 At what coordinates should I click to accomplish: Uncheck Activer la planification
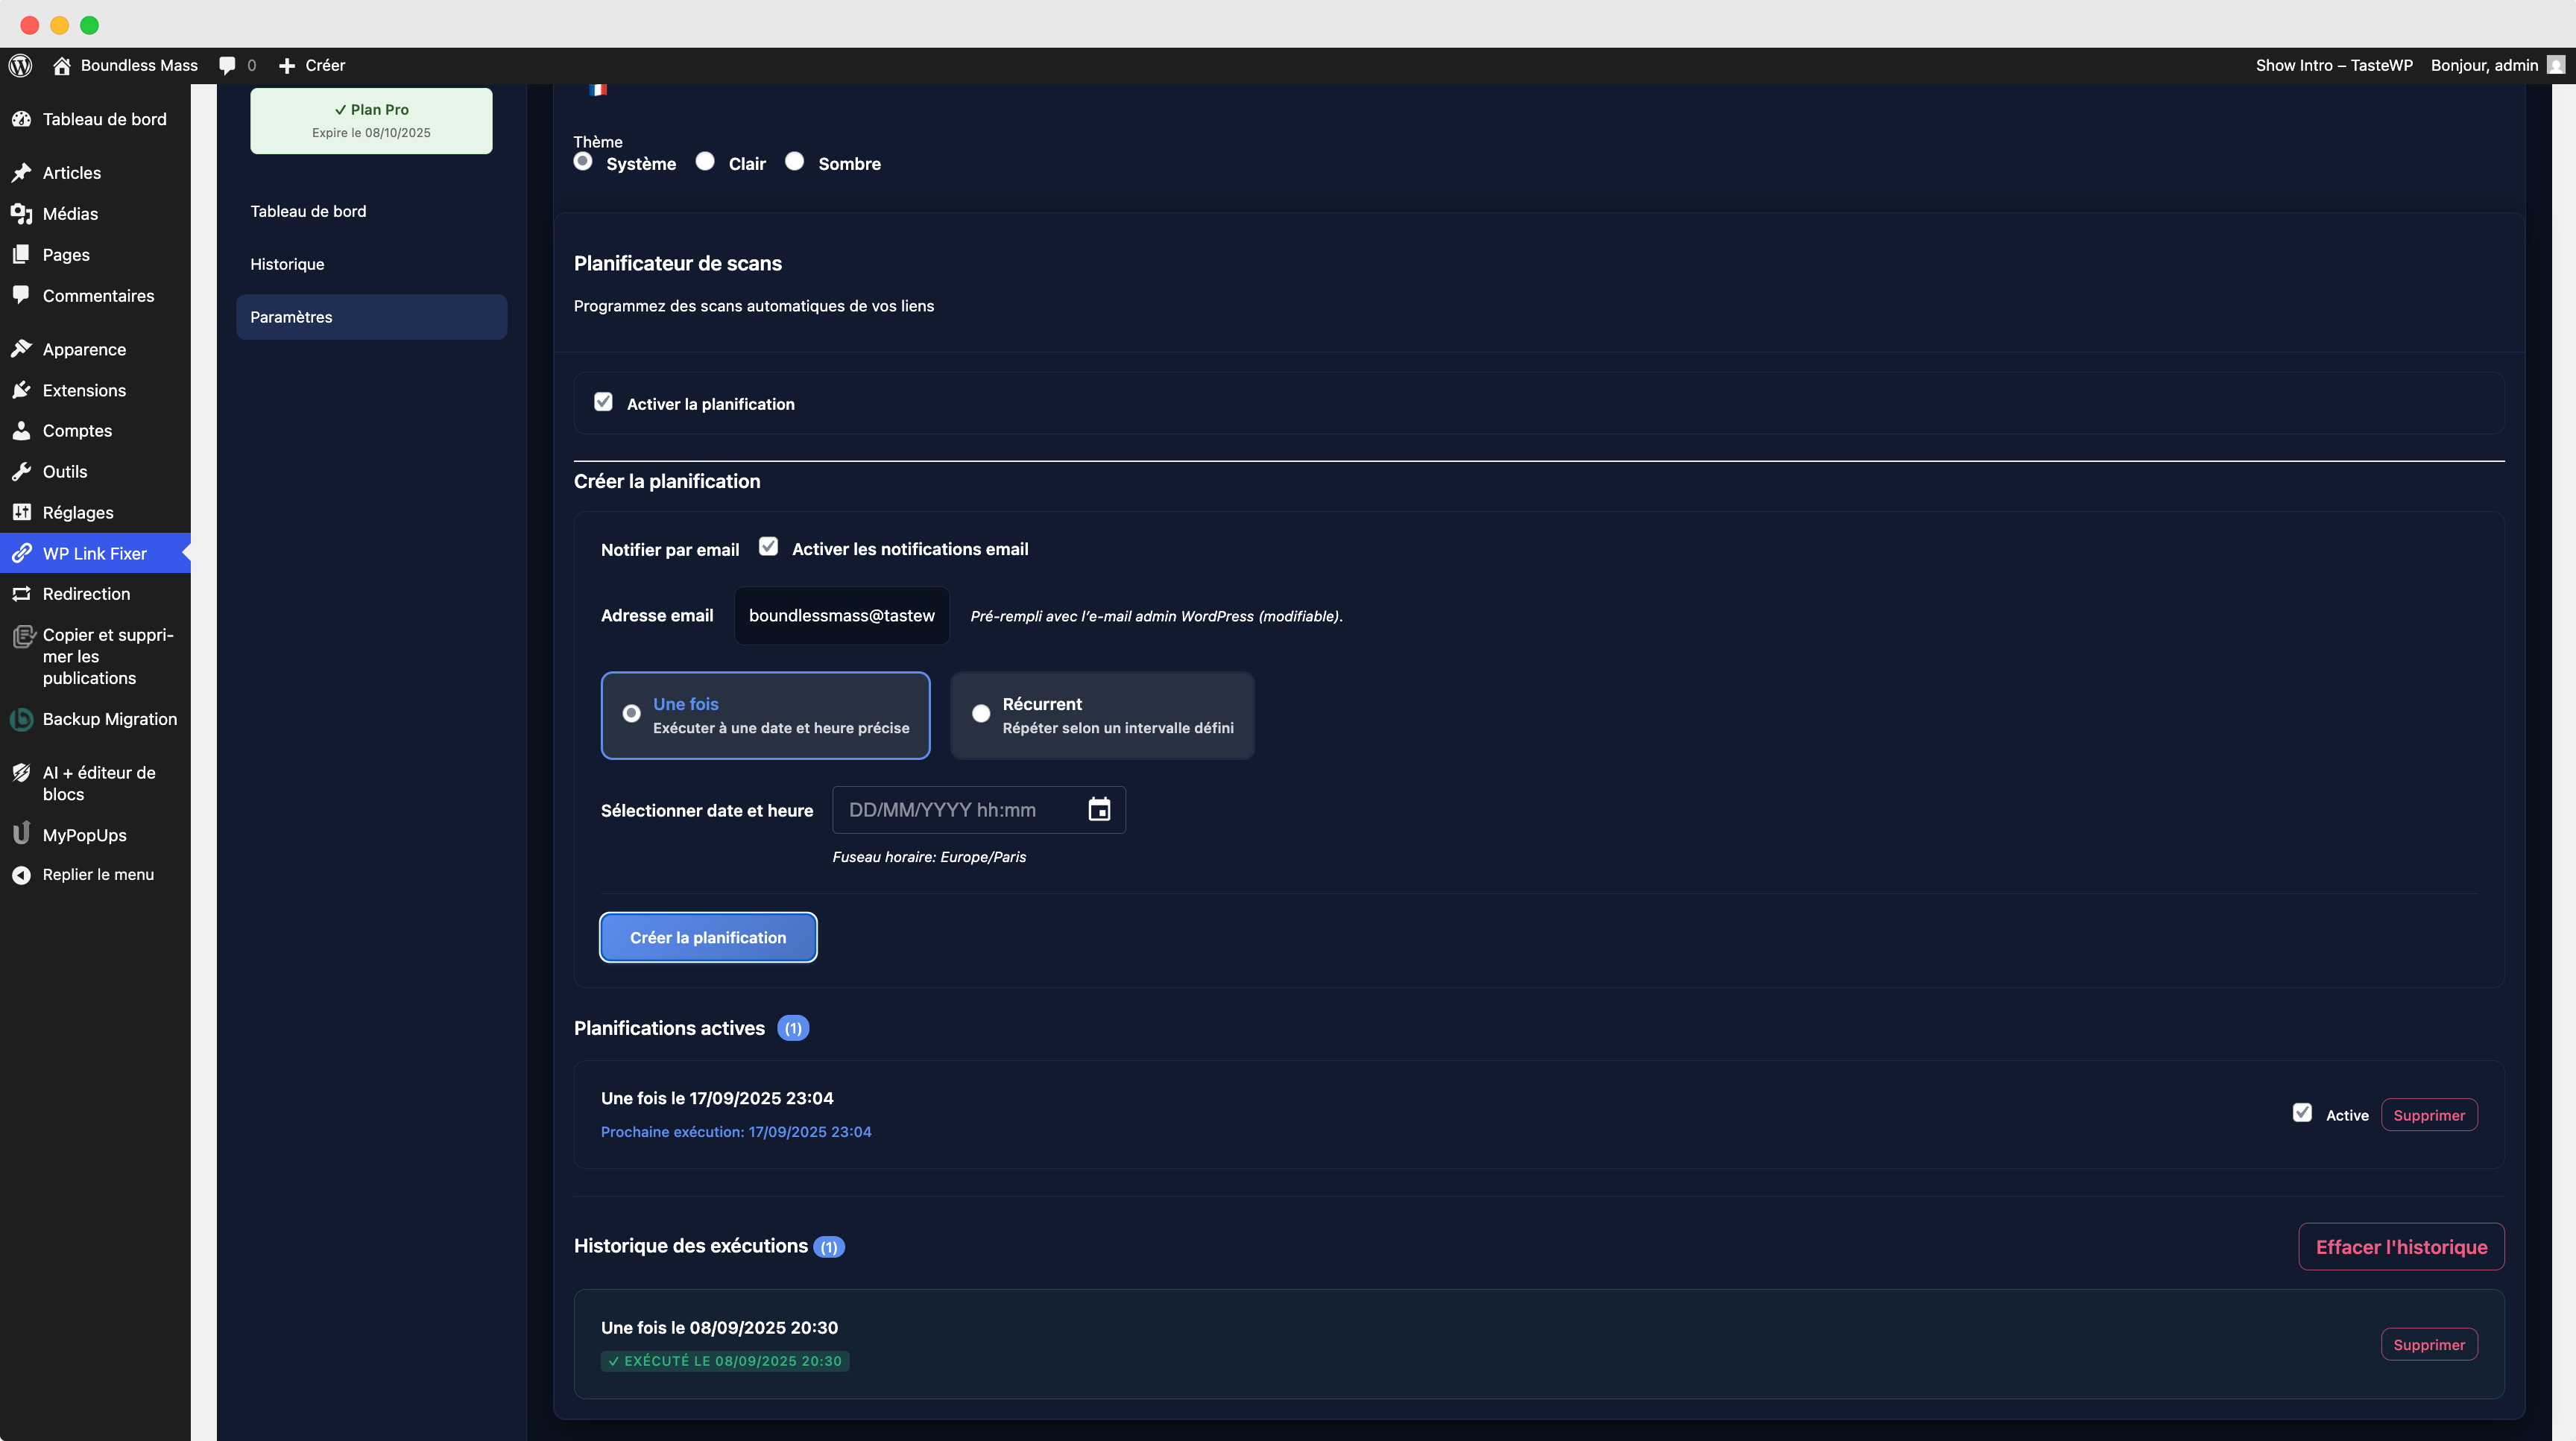(603, 402)
